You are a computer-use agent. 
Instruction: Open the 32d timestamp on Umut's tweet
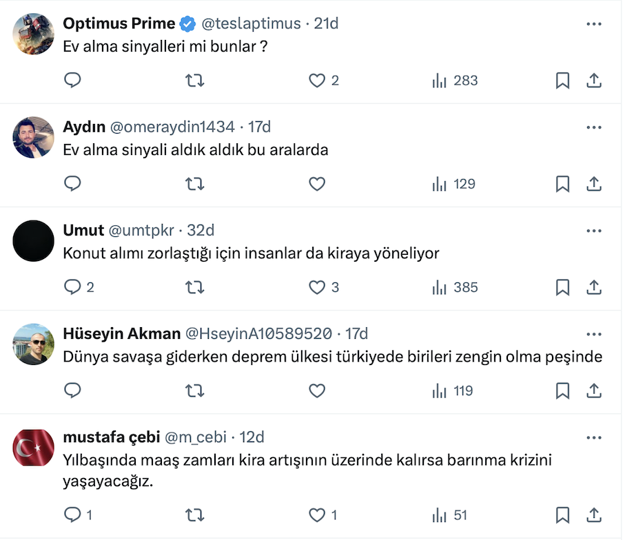201,230
